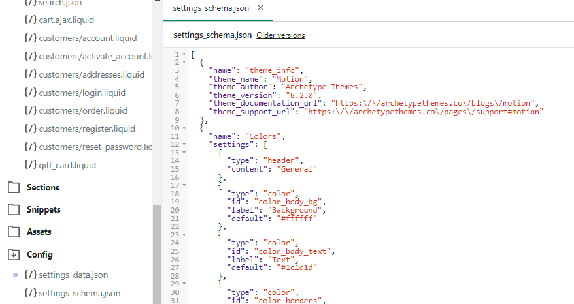Open customers/register.liquid file
The height and width of the screenshot is (304, 574).
87,129
